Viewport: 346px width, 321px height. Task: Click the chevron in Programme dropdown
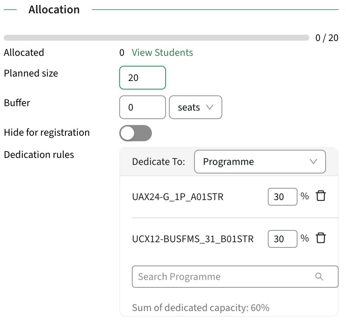(313, 162)
